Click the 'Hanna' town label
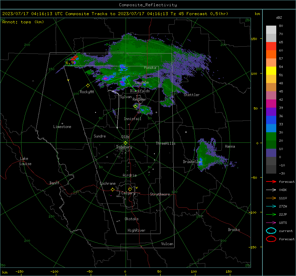Screen dimensions: 296x276 coord(230,146)
